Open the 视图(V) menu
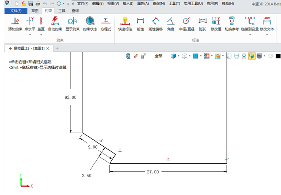The height and width of the screenshot is (195, 281). (x=113, y=4)
